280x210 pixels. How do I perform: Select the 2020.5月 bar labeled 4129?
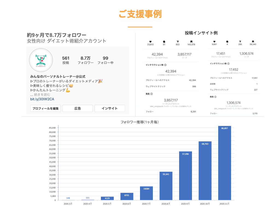pyautogui.click(x=107, y=198)
